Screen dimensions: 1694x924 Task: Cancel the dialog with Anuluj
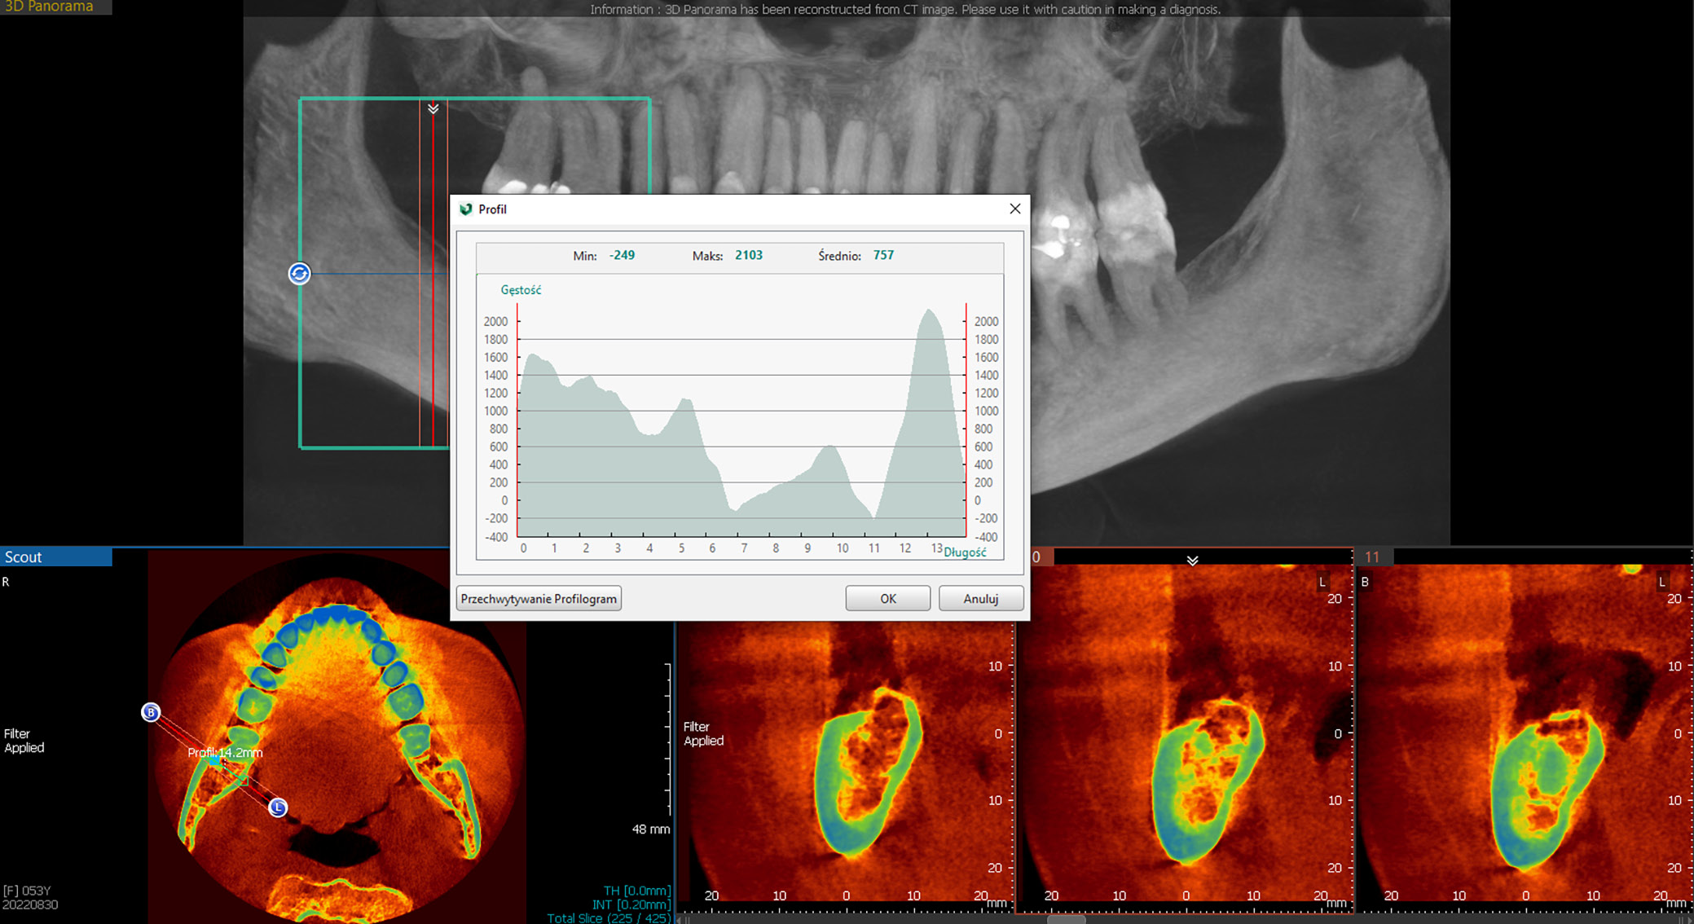pos(980,599)
